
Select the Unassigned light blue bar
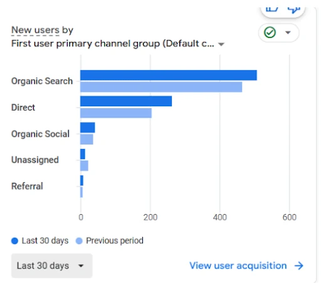(x=84, y=166)
